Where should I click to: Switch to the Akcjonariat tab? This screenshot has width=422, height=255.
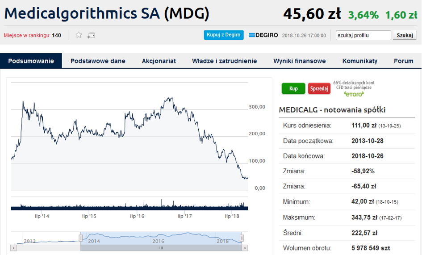[x=159, y=61]
